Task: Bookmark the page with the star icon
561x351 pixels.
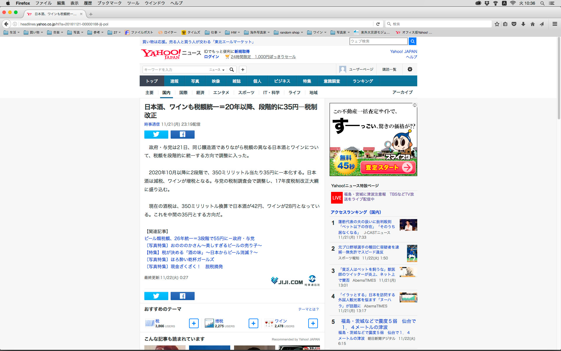Action: coord(497,24)
